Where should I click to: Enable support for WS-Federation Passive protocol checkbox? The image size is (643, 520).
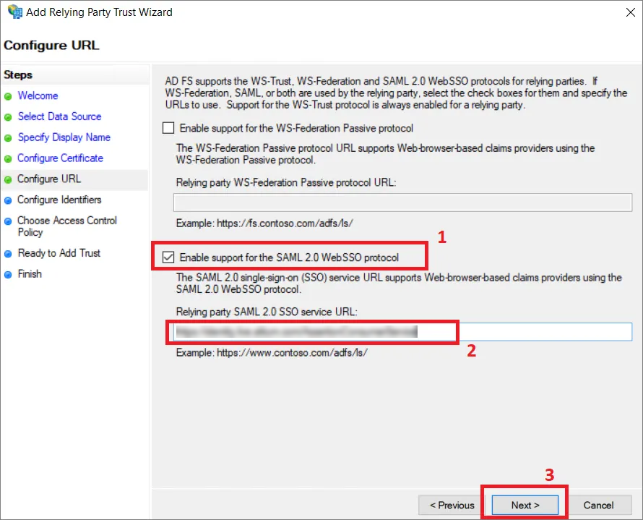coord(168,128)
